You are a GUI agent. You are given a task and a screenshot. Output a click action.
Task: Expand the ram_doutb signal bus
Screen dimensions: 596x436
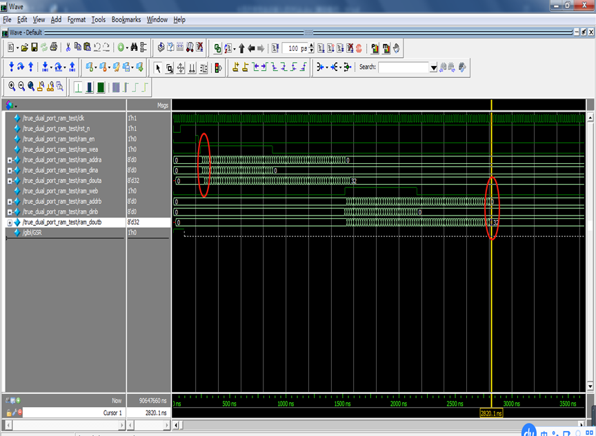(10, 222)
